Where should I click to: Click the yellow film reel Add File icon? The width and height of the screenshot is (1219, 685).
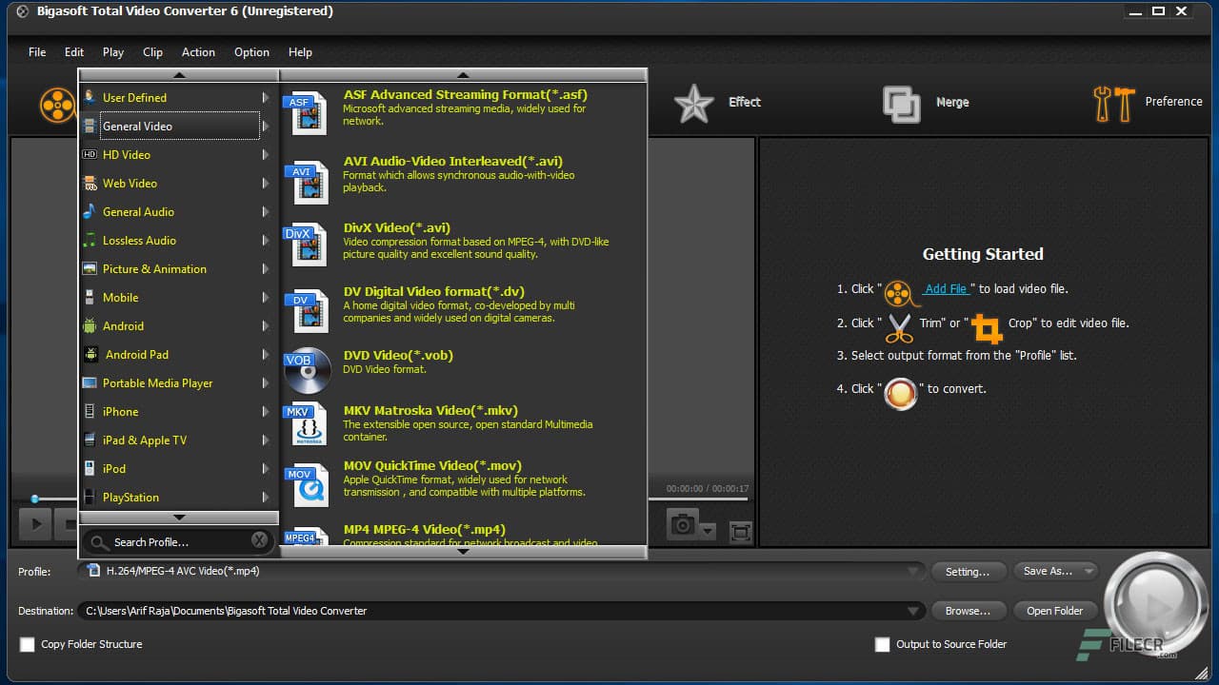click(58, 105)
